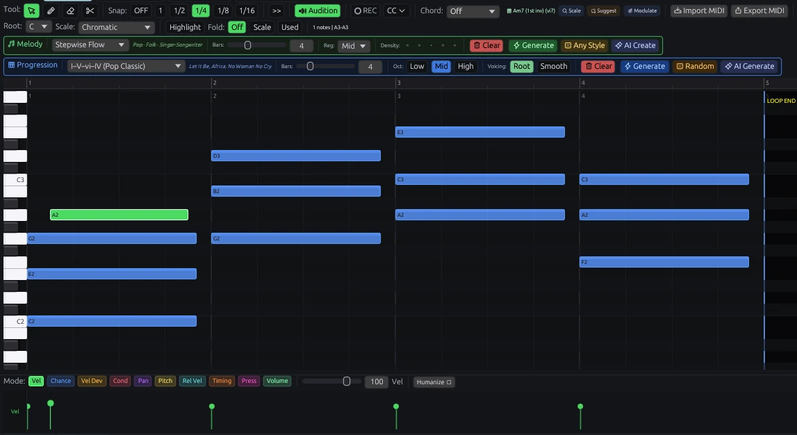The height and width of the screenshot is (435, 797).
Task: Clear the melody
Action: click(x=486, y=45)
